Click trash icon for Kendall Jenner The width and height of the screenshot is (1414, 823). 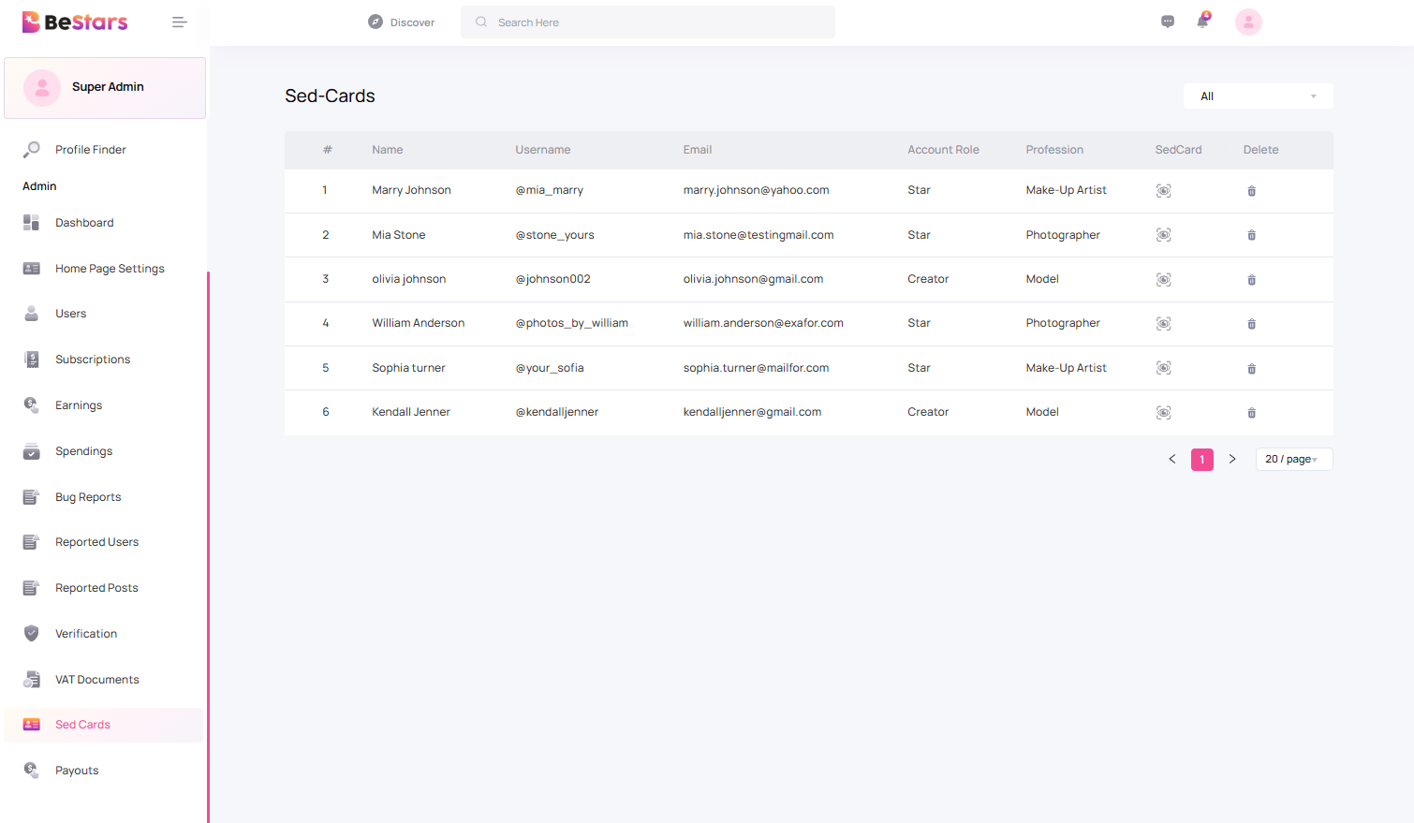coord(1251,413)
